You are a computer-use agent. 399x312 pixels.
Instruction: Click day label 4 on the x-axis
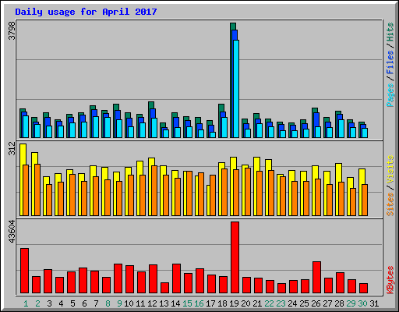click(61, 303)
